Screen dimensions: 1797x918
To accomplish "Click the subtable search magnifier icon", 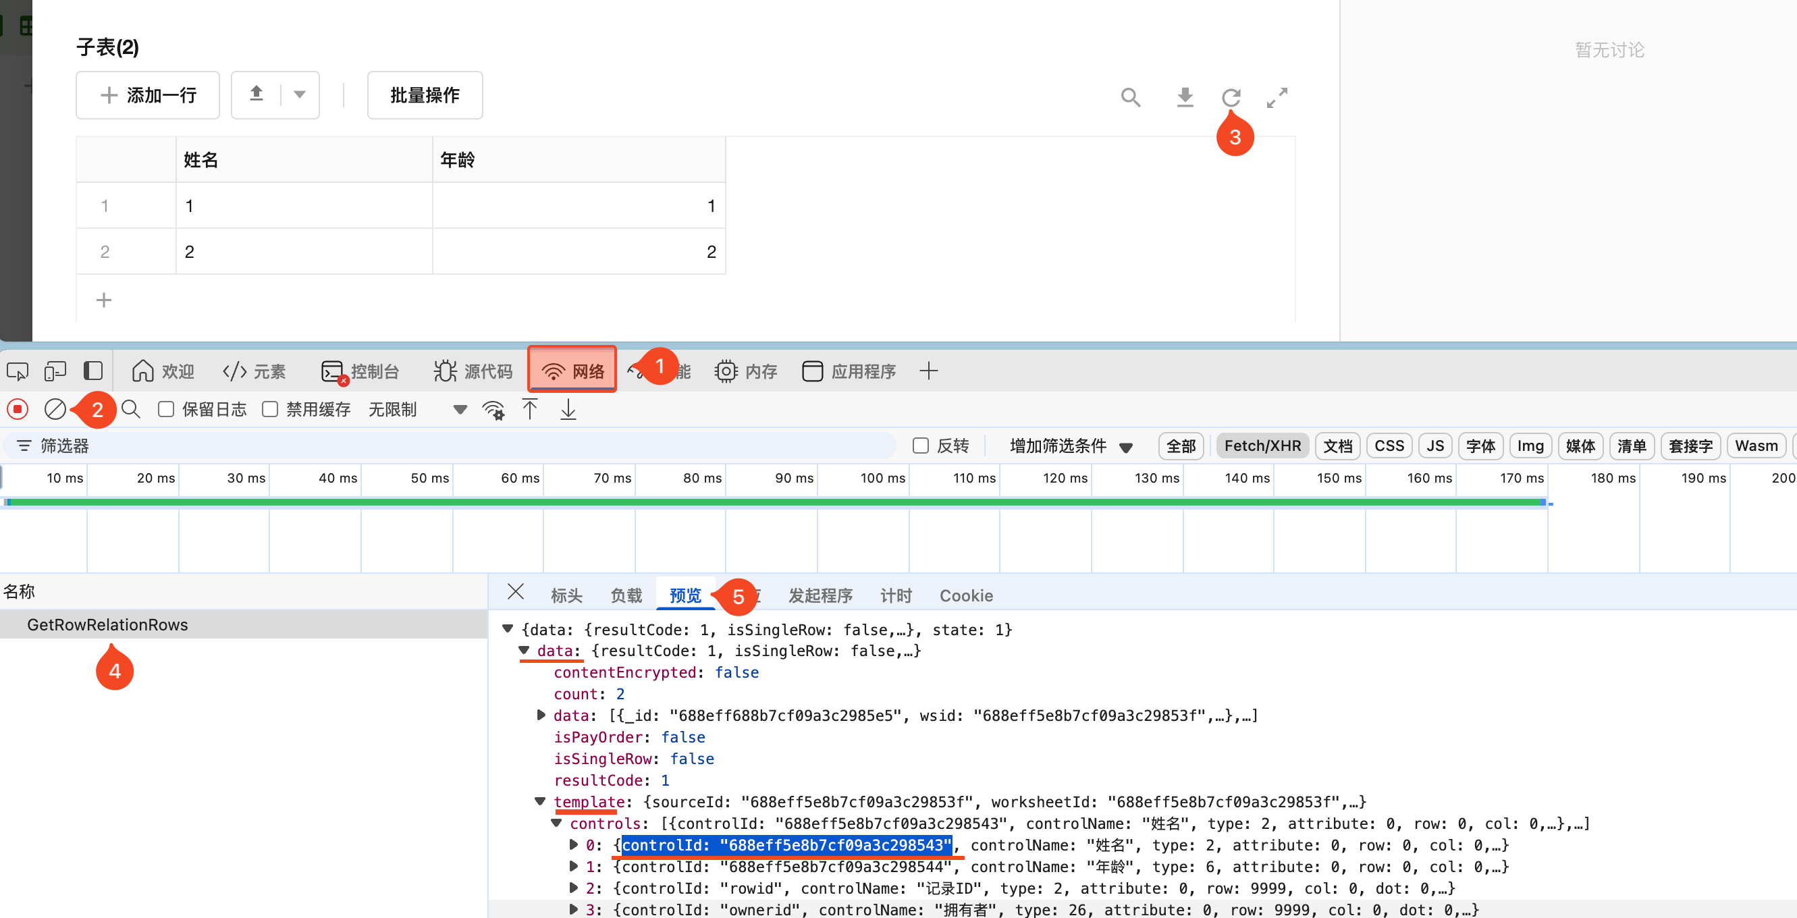I will coord(1130,97).
